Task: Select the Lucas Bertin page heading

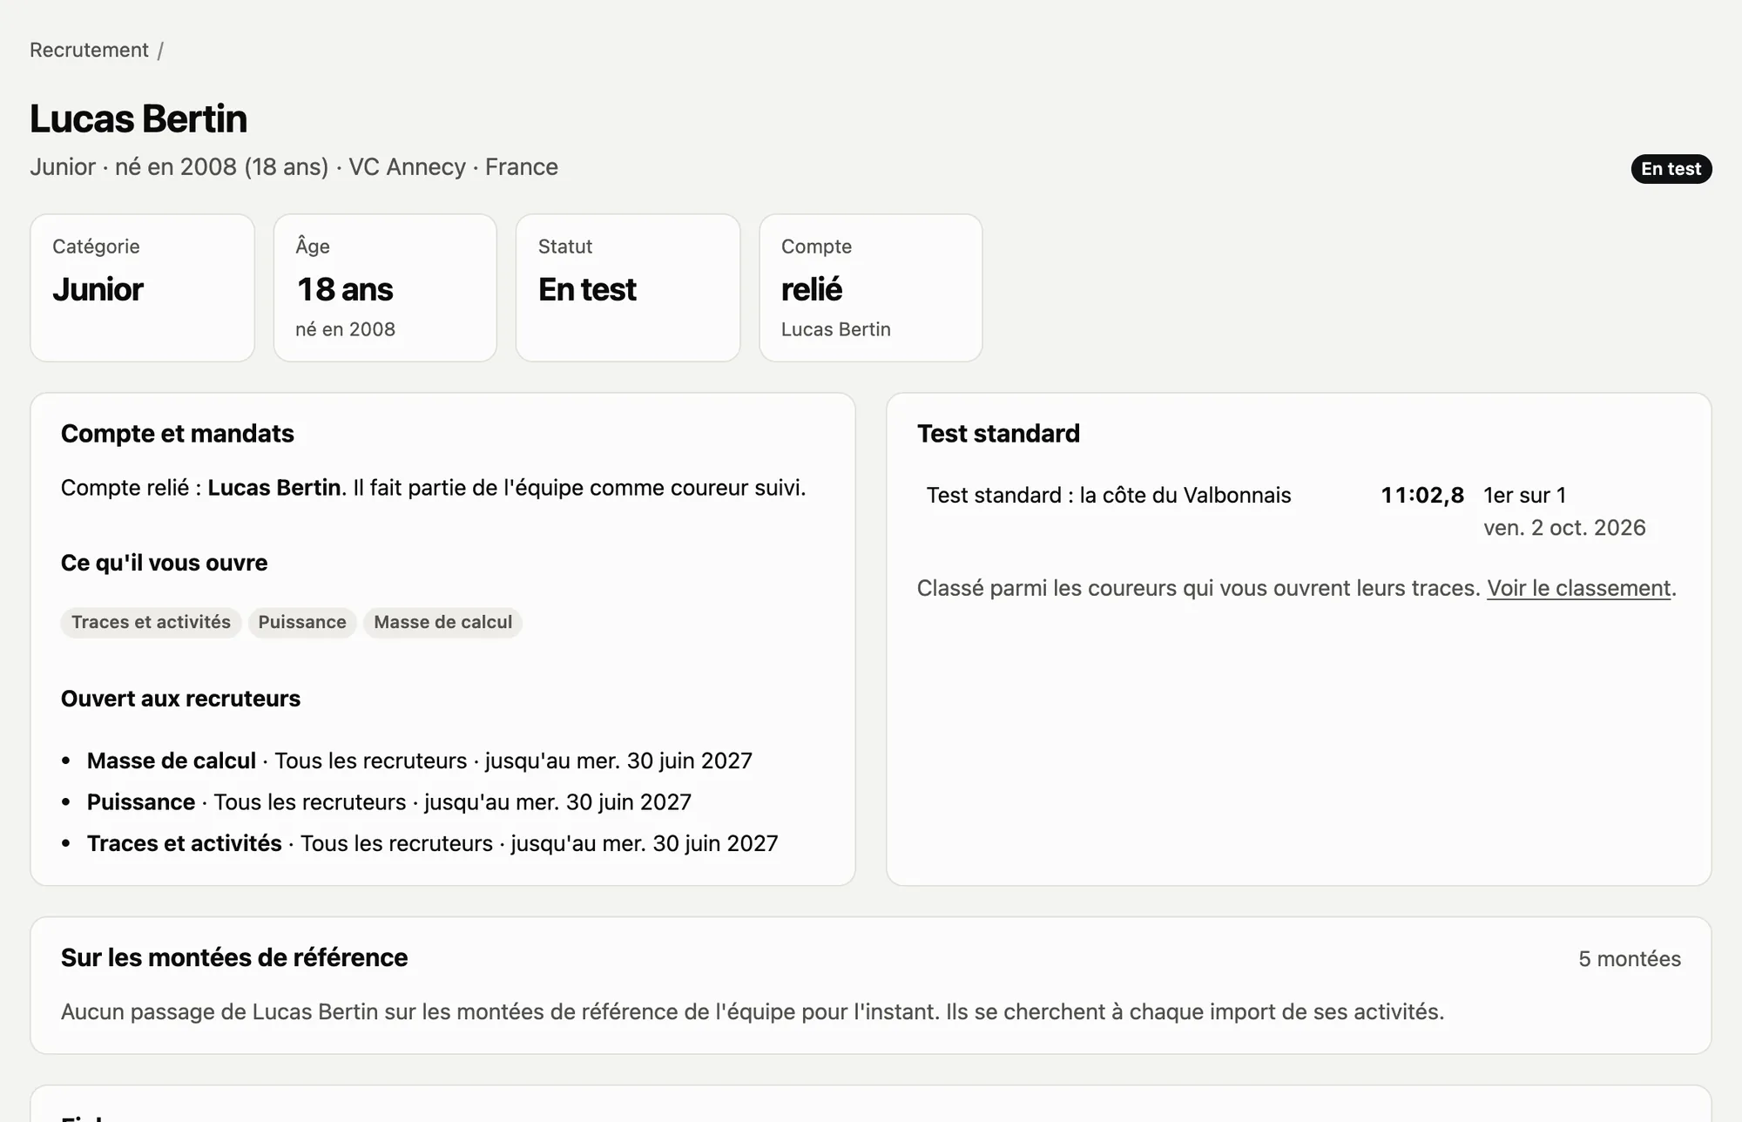Action: click(138, 118)
